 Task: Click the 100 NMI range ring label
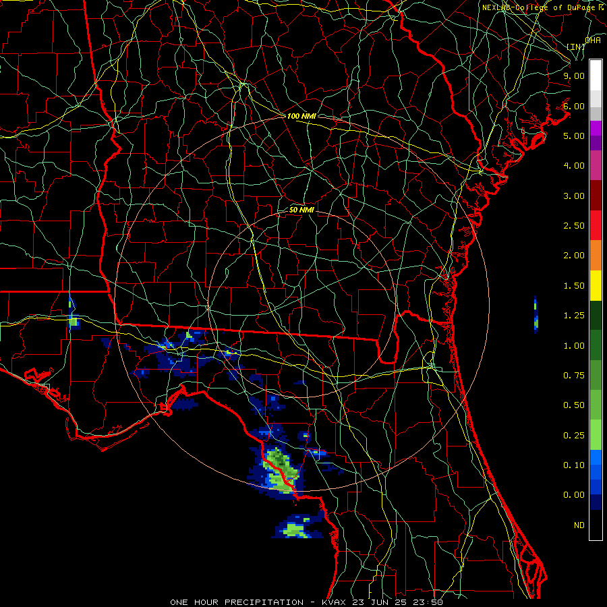301,116
